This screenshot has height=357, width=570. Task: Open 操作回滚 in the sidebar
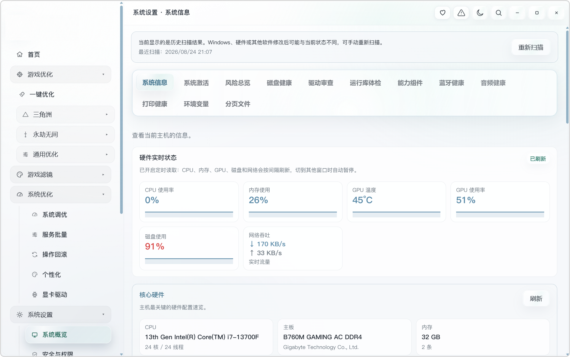68,255
